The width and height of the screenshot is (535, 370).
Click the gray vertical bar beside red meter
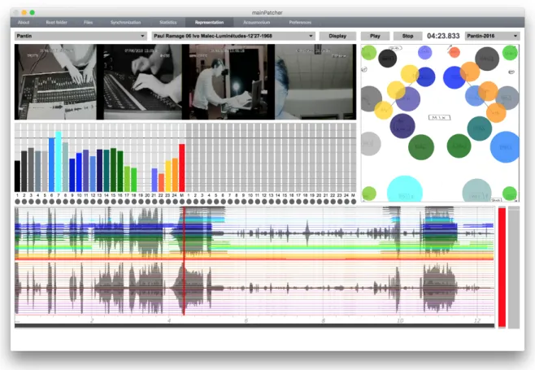click(514, 268)
